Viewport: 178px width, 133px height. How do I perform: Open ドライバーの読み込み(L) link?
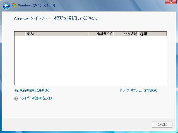pyautogui.click(x=35, y=98)
